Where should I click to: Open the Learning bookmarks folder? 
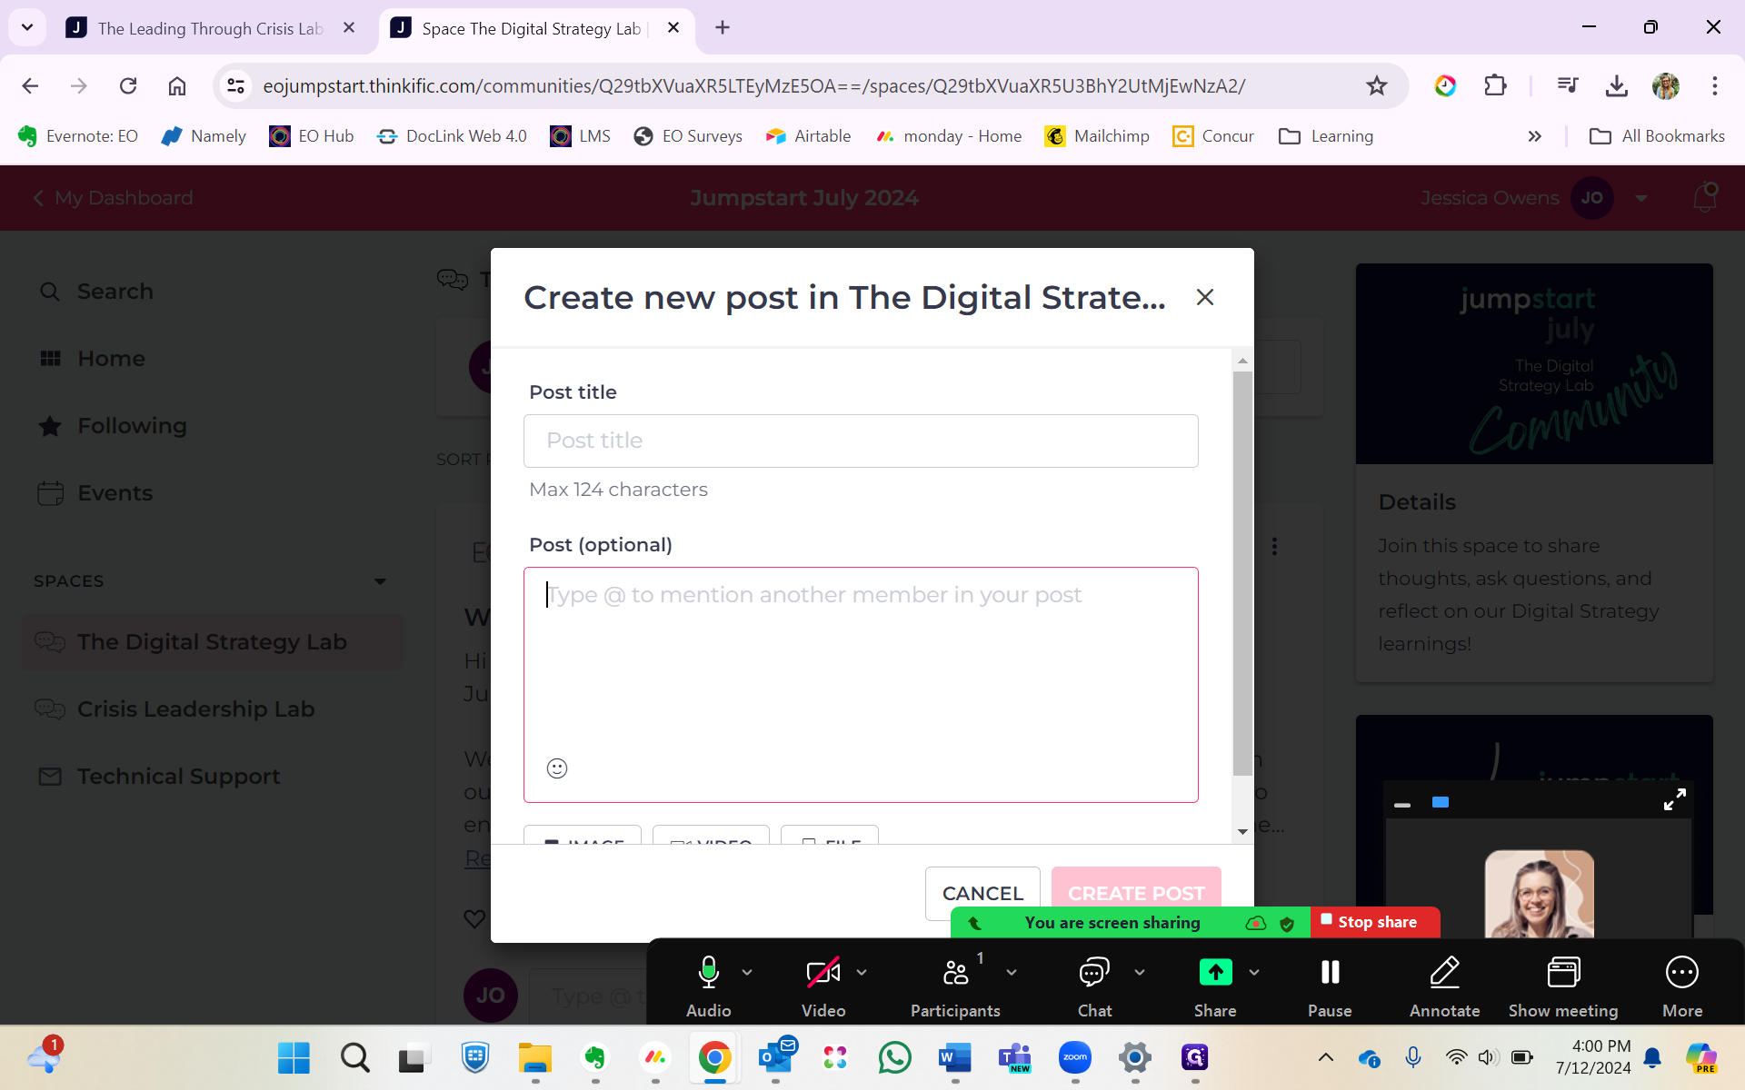click(1326, 136)
